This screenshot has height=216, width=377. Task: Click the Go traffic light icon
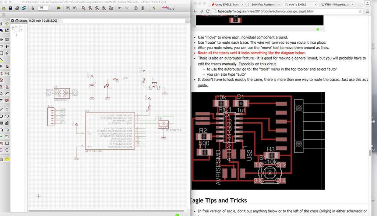coord(142,8)
